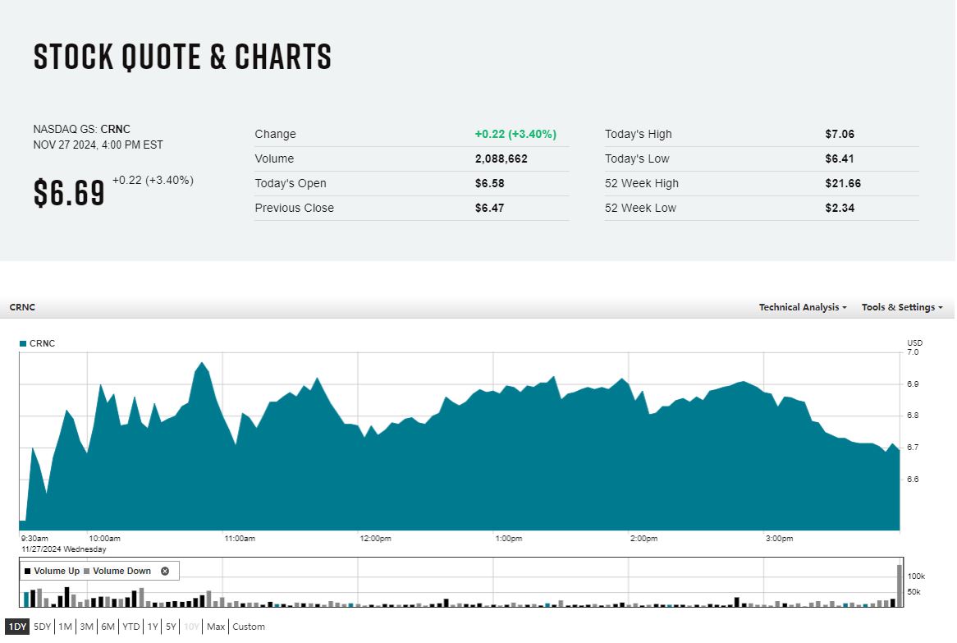
Task: Open the Custom date range option
Action: click(x=249, y=627)
